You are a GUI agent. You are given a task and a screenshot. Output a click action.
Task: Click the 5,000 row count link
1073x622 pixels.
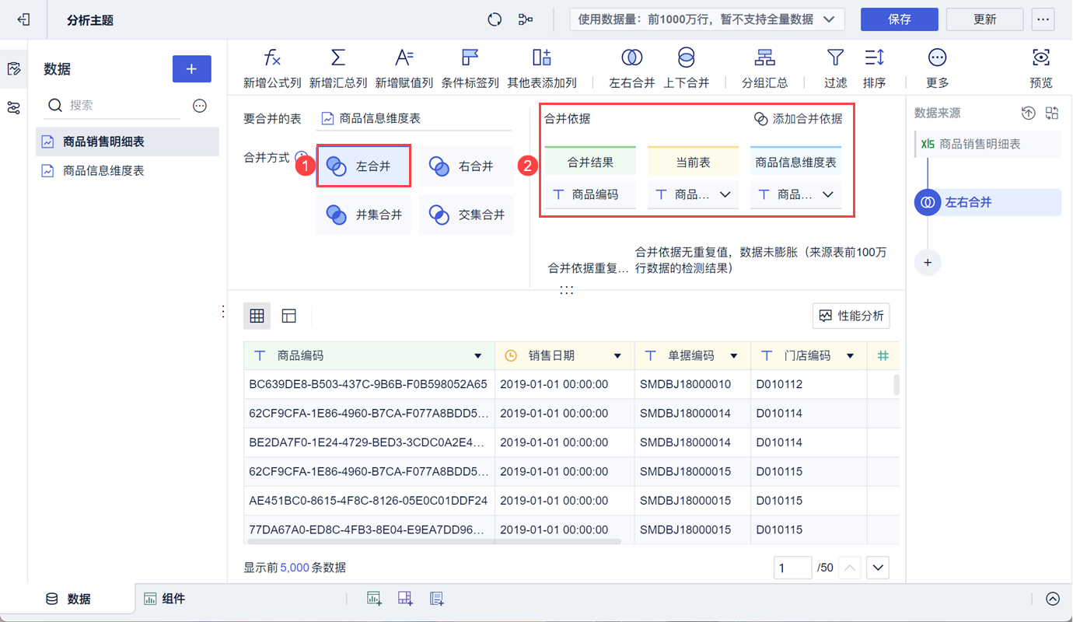tap(295, 568)
